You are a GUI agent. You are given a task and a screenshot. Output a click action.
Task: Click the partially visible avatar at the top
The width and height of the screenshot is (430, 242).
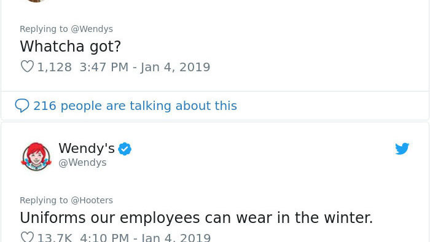[36, 1]
